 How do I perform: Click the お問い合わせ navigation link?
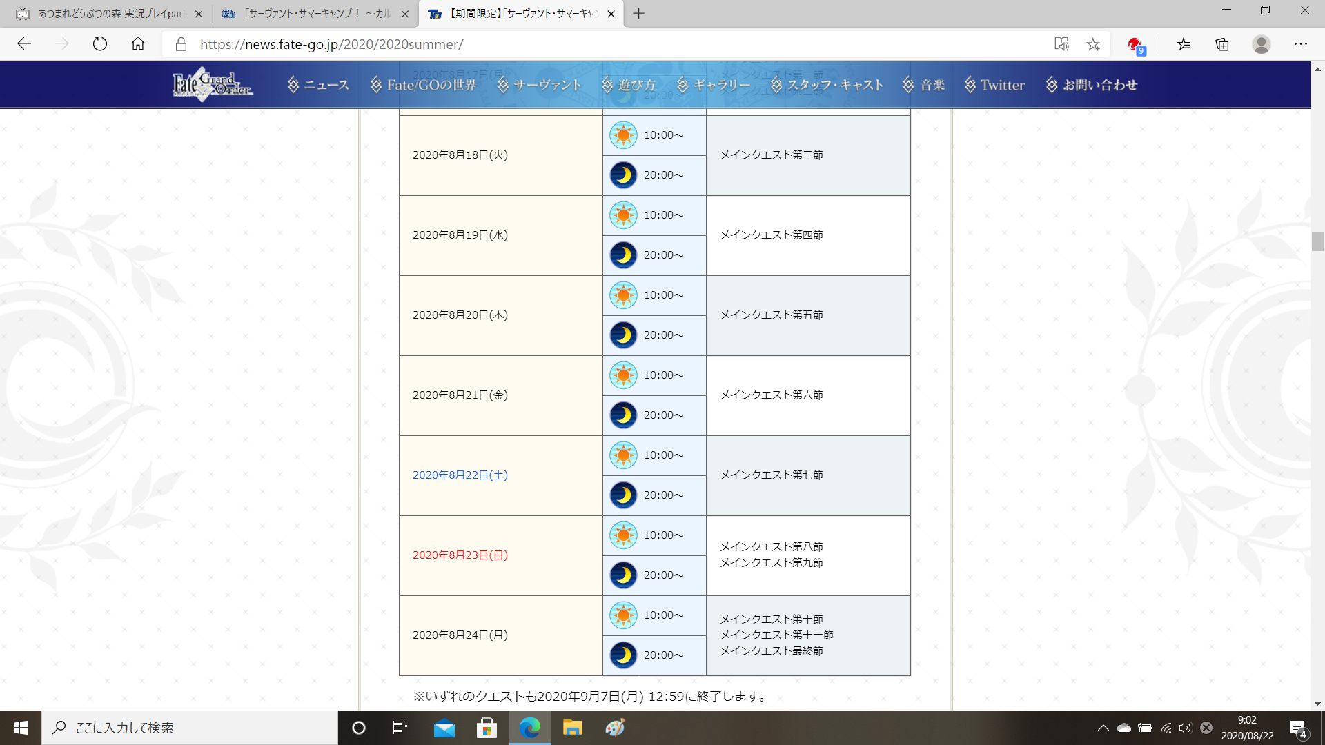[1092, 85]
